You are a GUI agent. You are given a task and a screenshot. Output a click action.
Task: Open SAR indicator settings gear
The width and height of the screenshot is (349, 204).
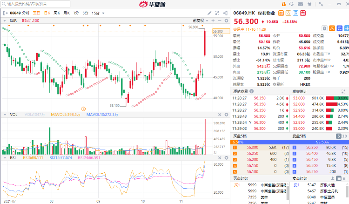[x=226, y=20]
